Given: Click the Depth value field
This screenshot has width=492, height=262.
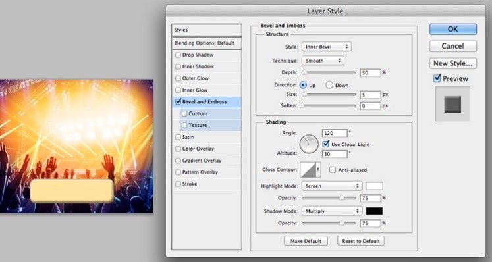Looking at the screenshot, I should 370,73.
